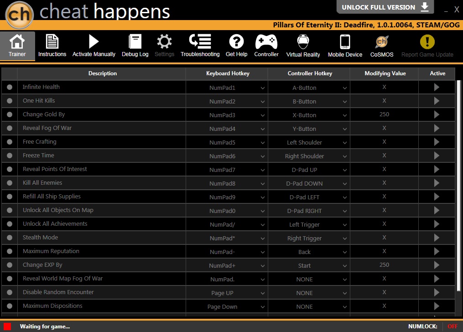Activate Unlock All Objects On Map arrow

pyautogui.click(x=437, y=210)
